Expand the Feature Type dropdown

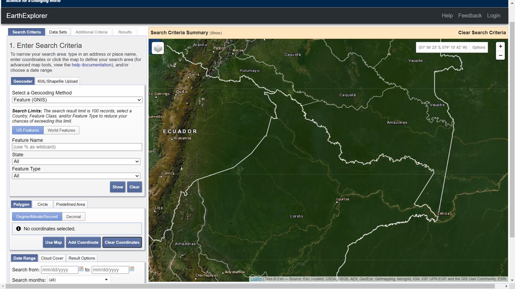76,176
